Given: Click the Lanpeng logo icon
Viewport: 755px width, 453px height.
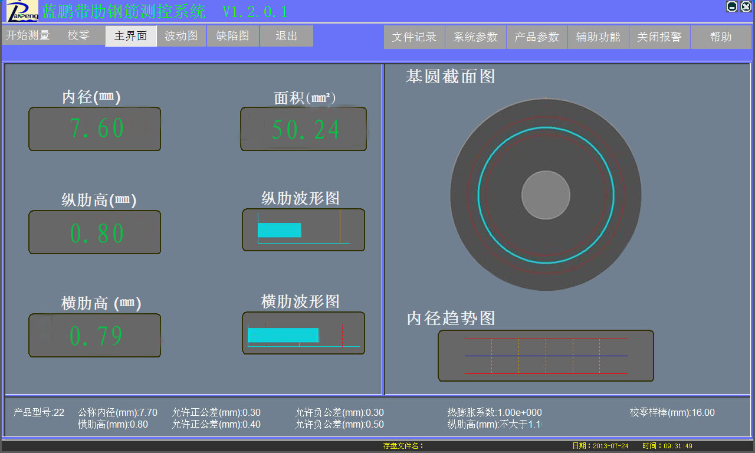Looking at the screenshot, I should [22, 11].
